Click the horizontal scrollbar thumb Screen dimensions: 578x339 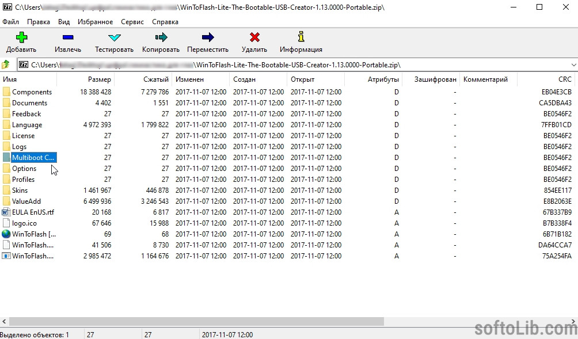coord(196,322)
